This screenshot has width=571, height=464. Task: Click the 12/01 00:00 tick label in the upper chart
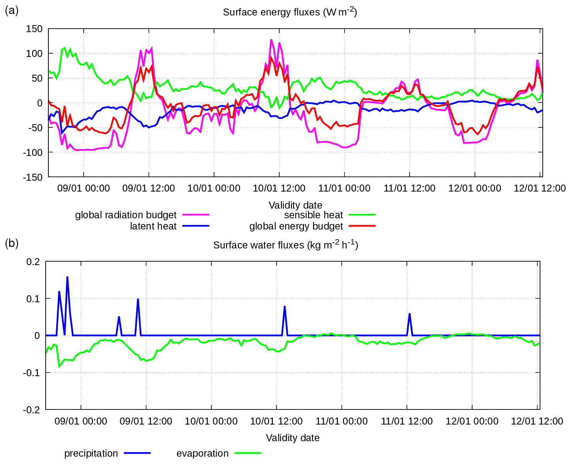475,188
